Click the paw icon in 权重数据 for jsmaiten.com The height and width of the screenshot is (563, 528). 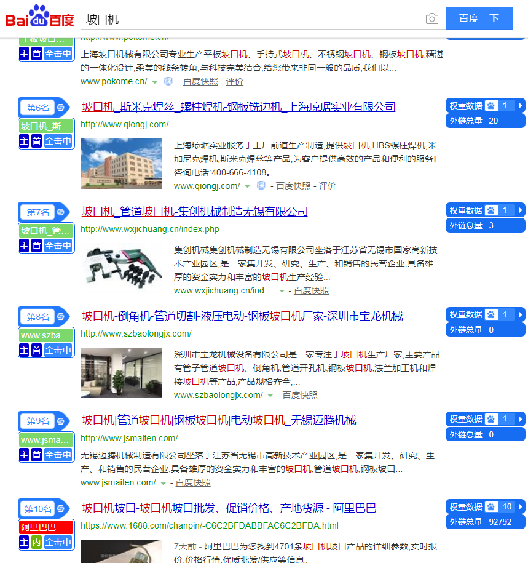coord(491,419)
